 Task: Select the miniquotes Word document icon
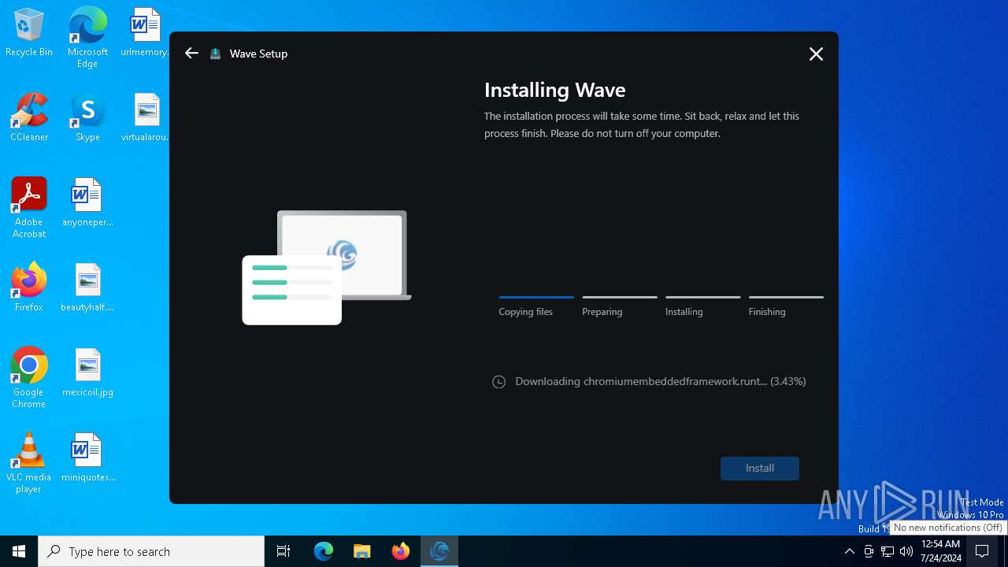click(x=87, y=458)
